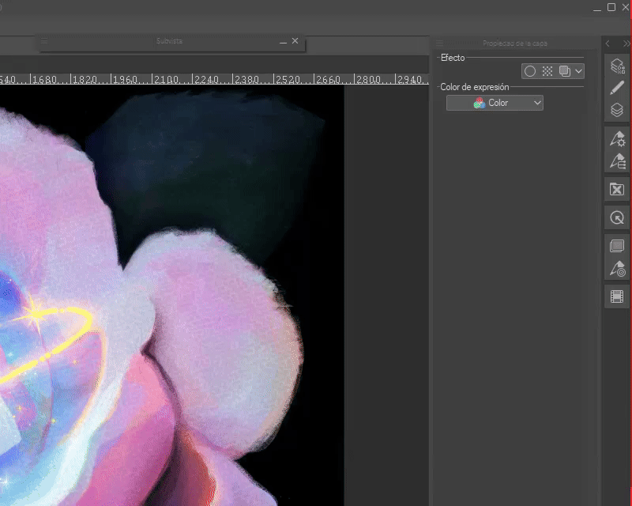This screenshot has height=506, width=632.
Task: Open the Layers stack palette icon
Action: coord(617,110)
